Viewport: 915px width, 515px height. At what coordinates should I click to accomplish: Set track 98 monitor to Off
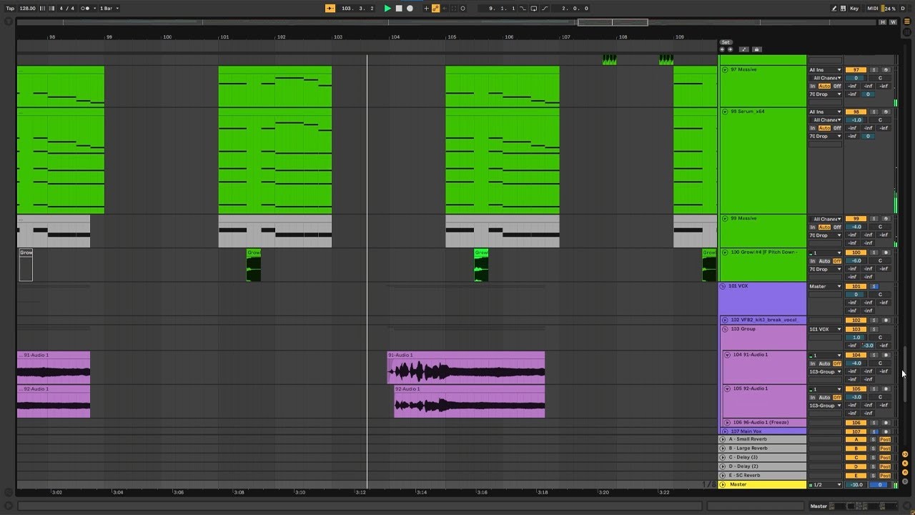point(837,127)
